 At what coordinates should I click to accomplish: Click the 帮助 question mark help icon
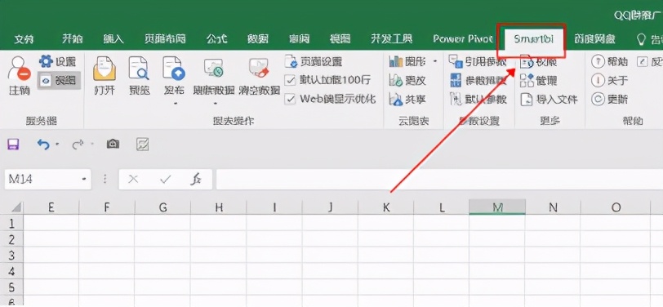pyautogui.click(x=598, y=62)
